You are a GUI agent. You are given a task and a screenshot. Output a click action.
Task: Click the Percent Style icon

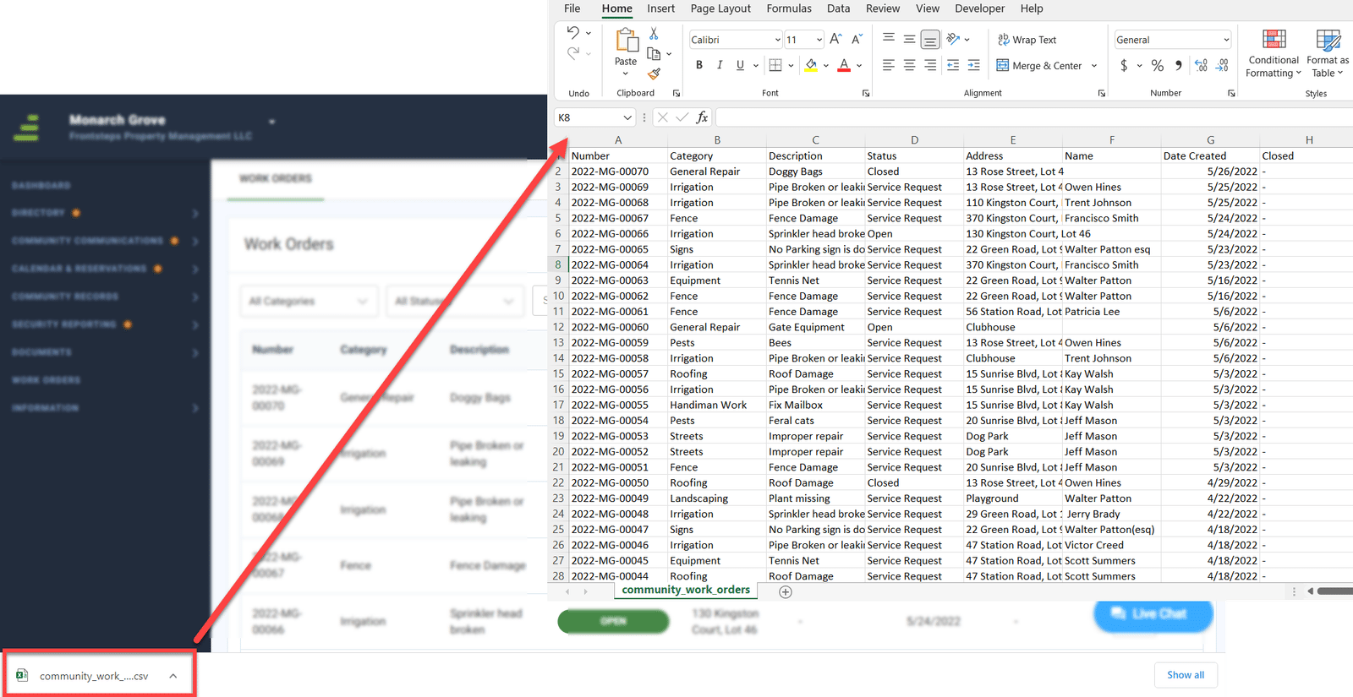pos(1158,65)
